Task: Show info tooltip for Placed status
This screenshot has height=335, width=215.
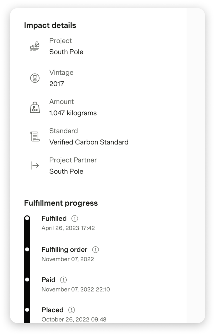Action: click(x=72, y=310)
